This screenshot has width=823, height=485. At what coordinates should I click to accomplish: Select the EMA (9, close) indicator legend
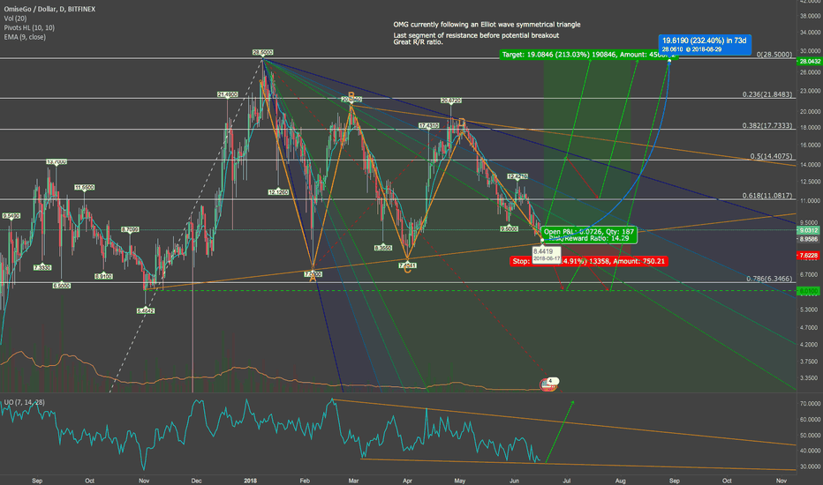tap(25, 37)
